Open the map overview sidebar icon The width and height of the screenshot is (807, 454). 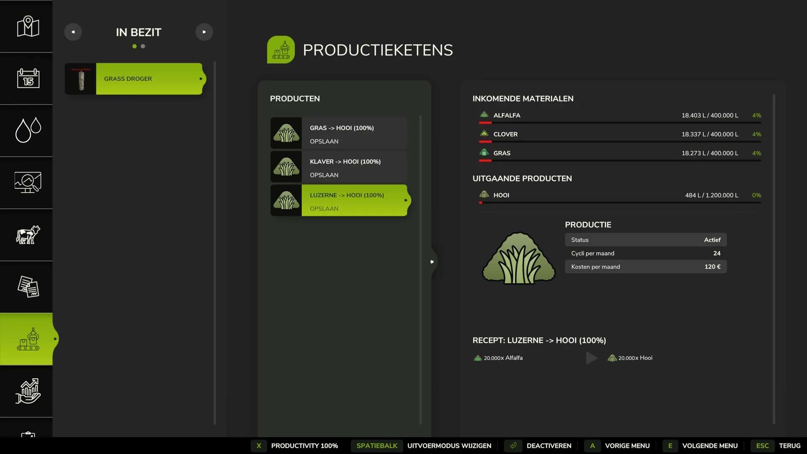pos(28,26)
